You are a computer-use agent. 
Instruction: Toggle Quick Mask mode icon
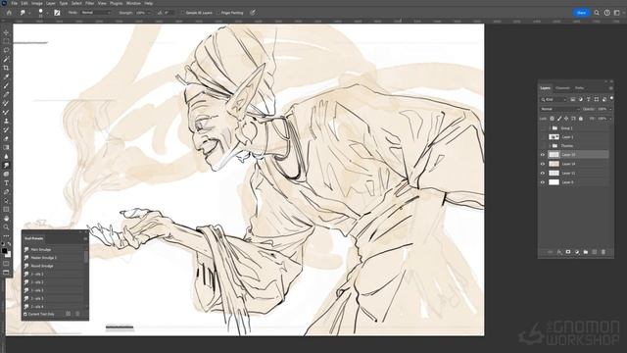[6, 264]
